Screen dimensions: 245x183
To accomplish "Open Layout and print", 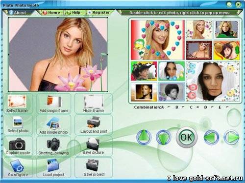I will pos(94,125).
